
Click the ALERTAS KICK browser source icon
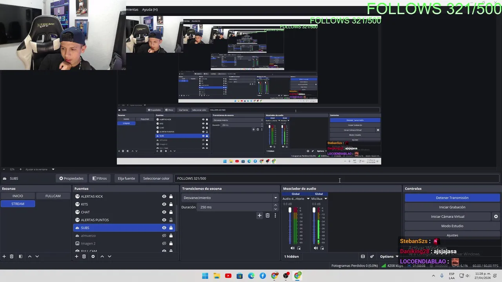[x=77, y=196]
